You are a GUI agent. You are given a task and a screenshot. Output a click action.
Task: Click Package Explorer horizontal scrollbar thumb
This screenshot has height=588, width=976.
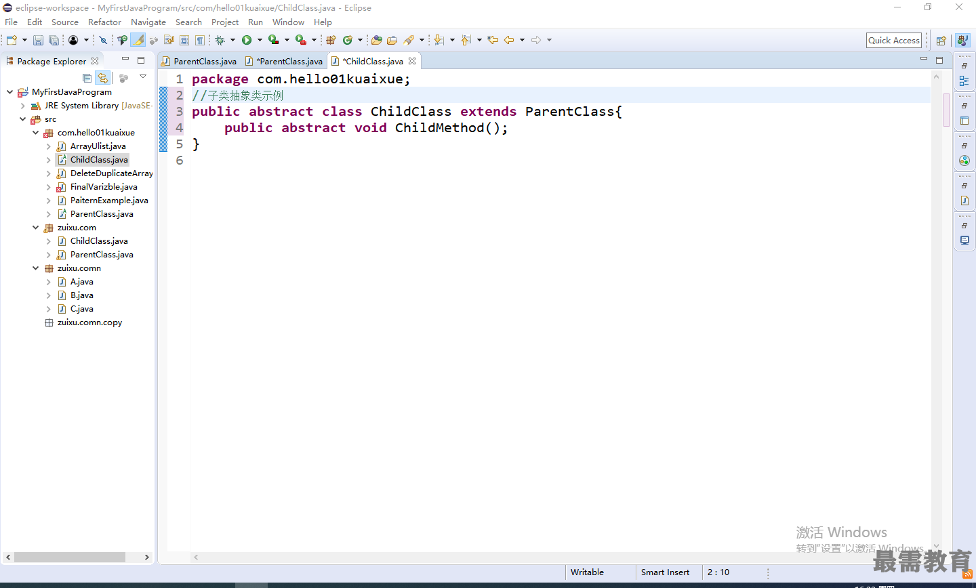pos(70,557)
